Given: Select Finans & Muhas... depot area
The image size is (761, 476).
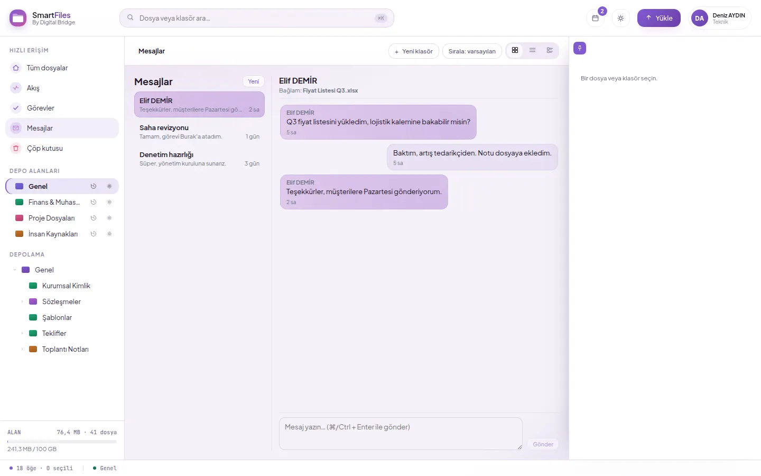Looking at the screenshot, I should coord(62,202).
